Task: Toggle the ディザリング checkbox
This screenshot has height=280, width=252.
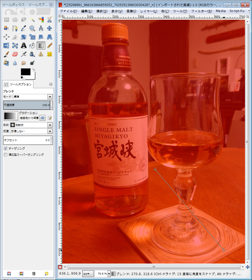Action: [6, 149]
